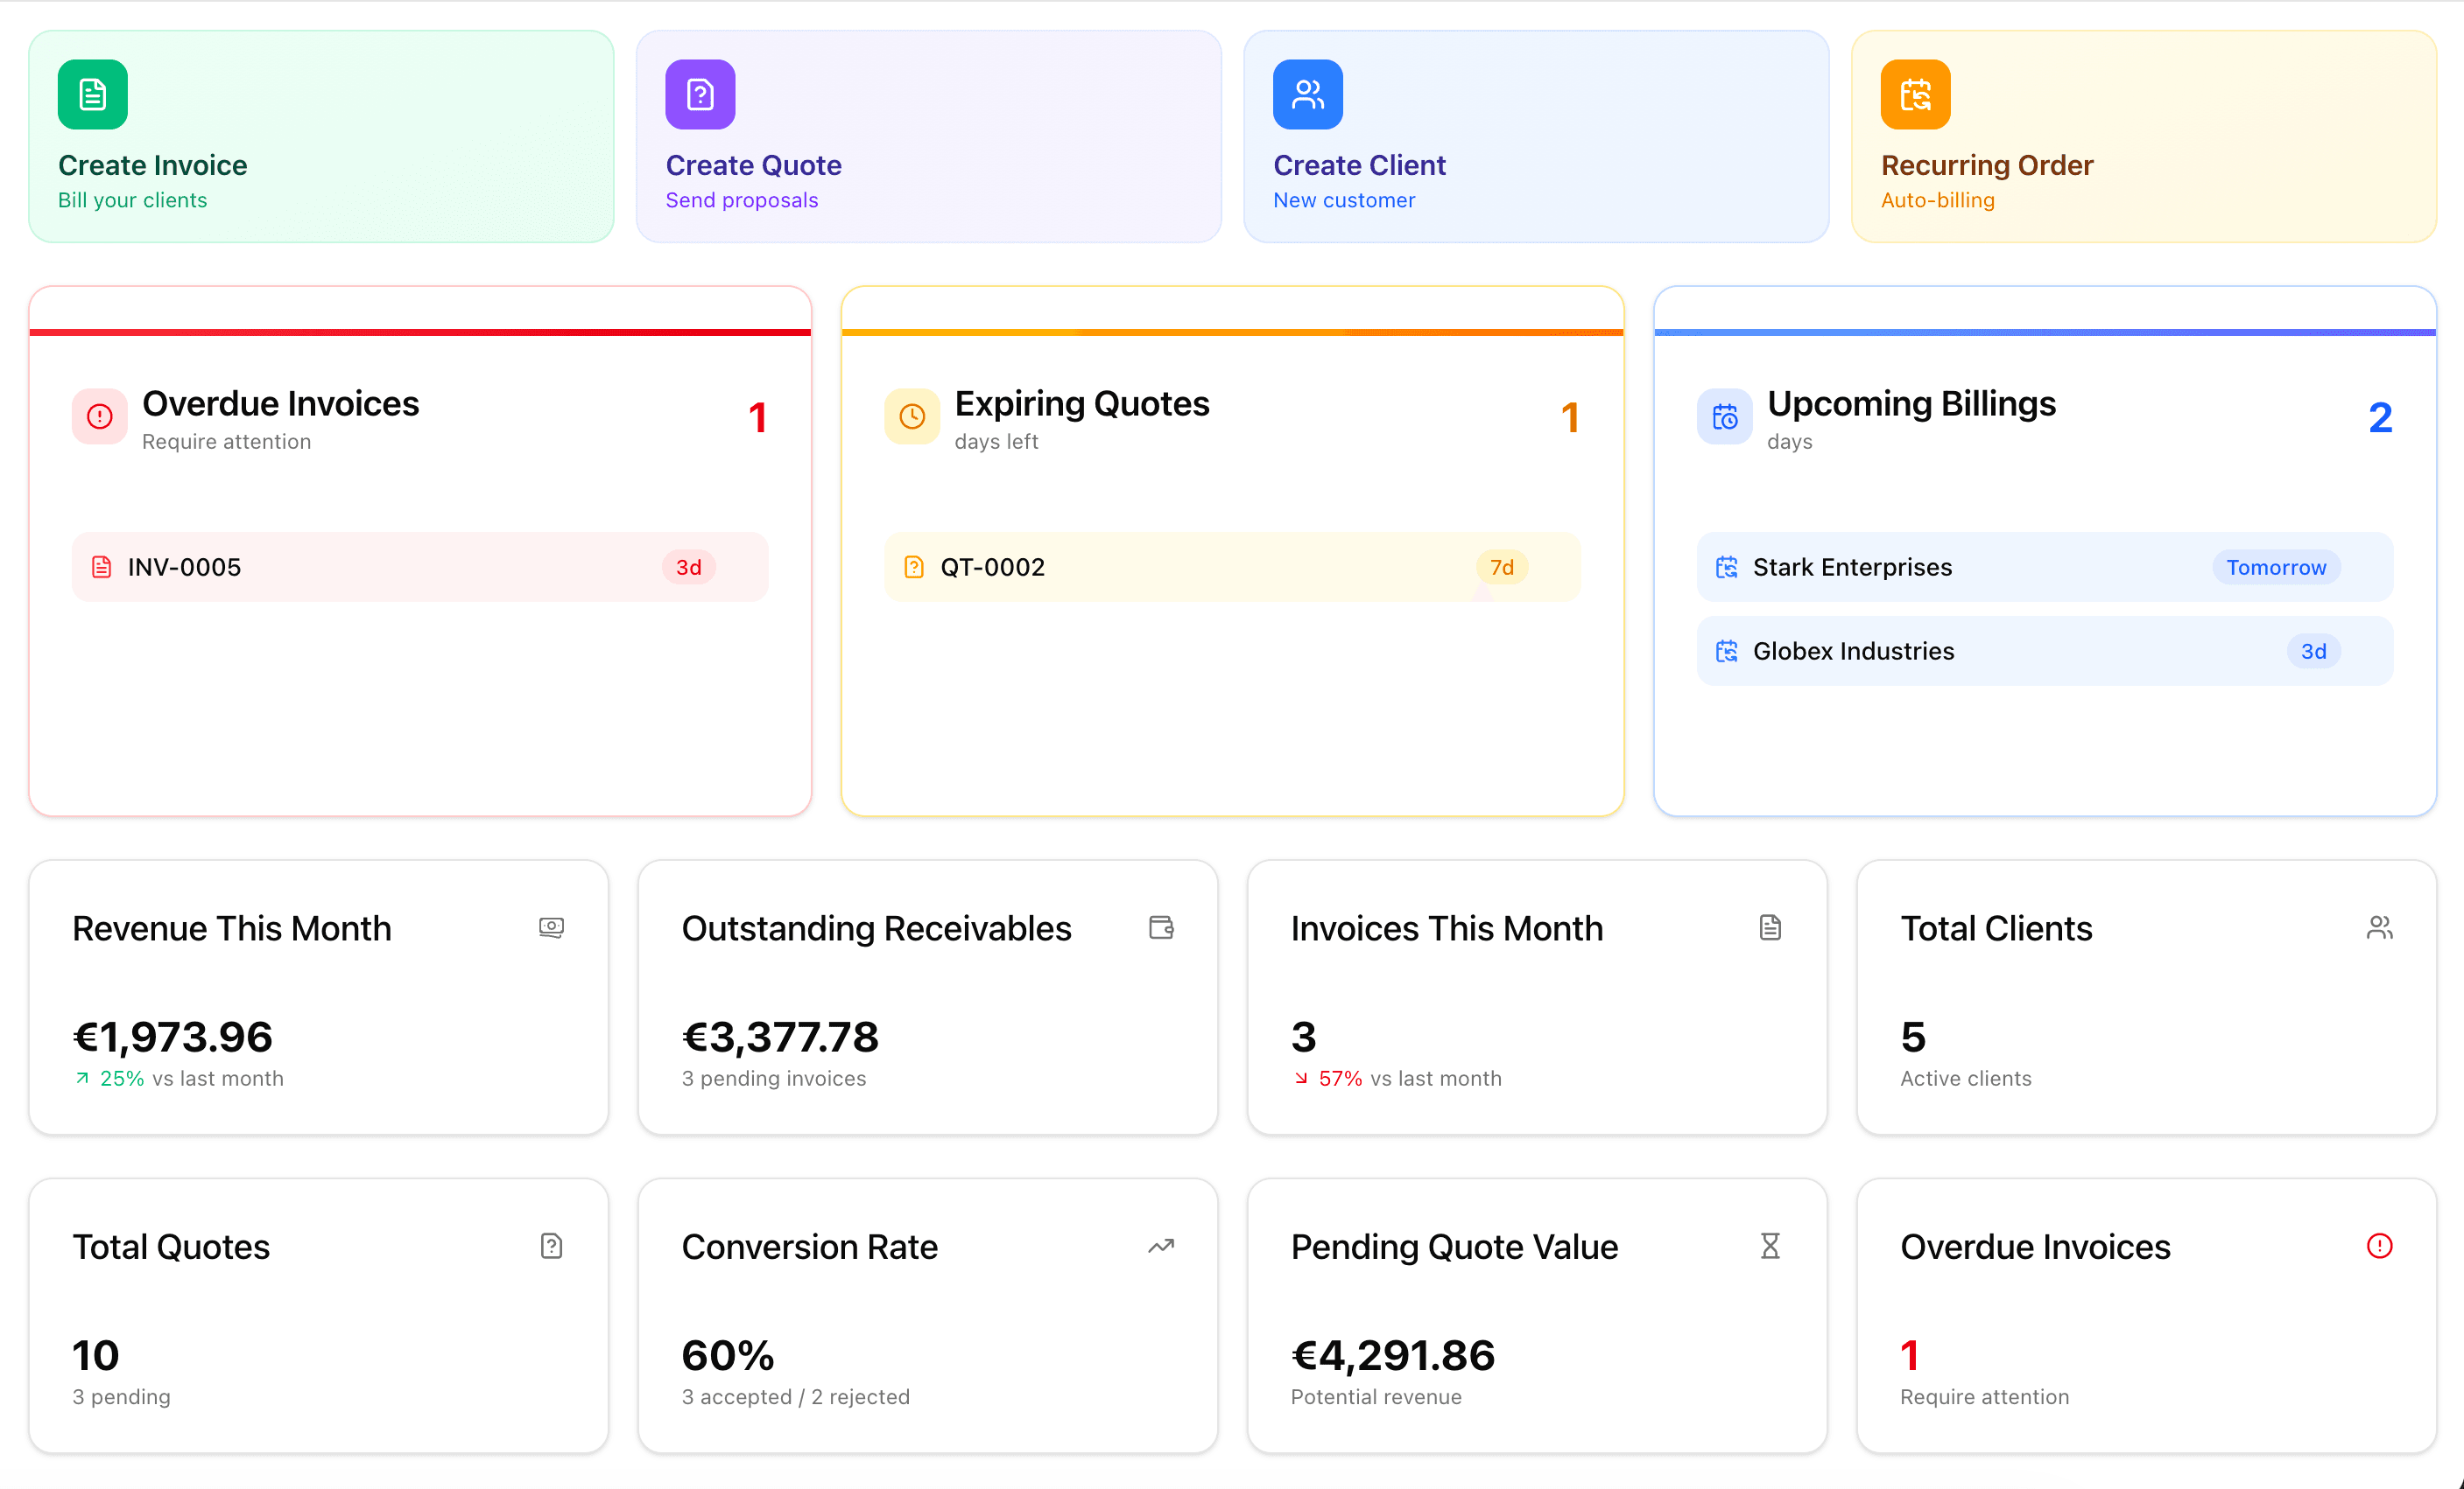This screenshot has width=2464, height=1489.
Task: Click the Tomorrow badge for Stark Enterprises
Action: tap(2276, 567)
